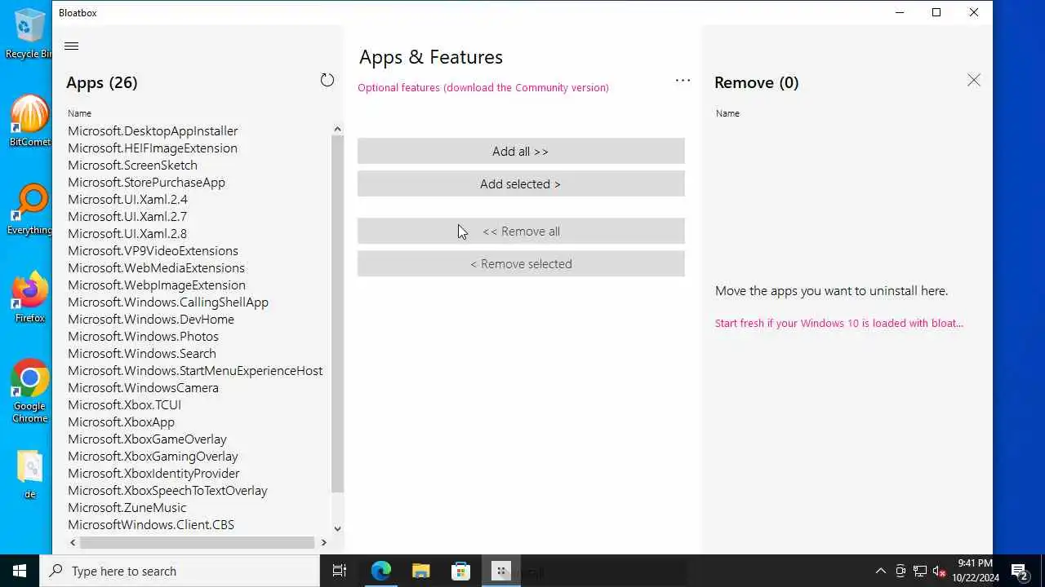Click << Remove all button
This screenshot has width=1045, height=587.
click(x=521, y=231)
